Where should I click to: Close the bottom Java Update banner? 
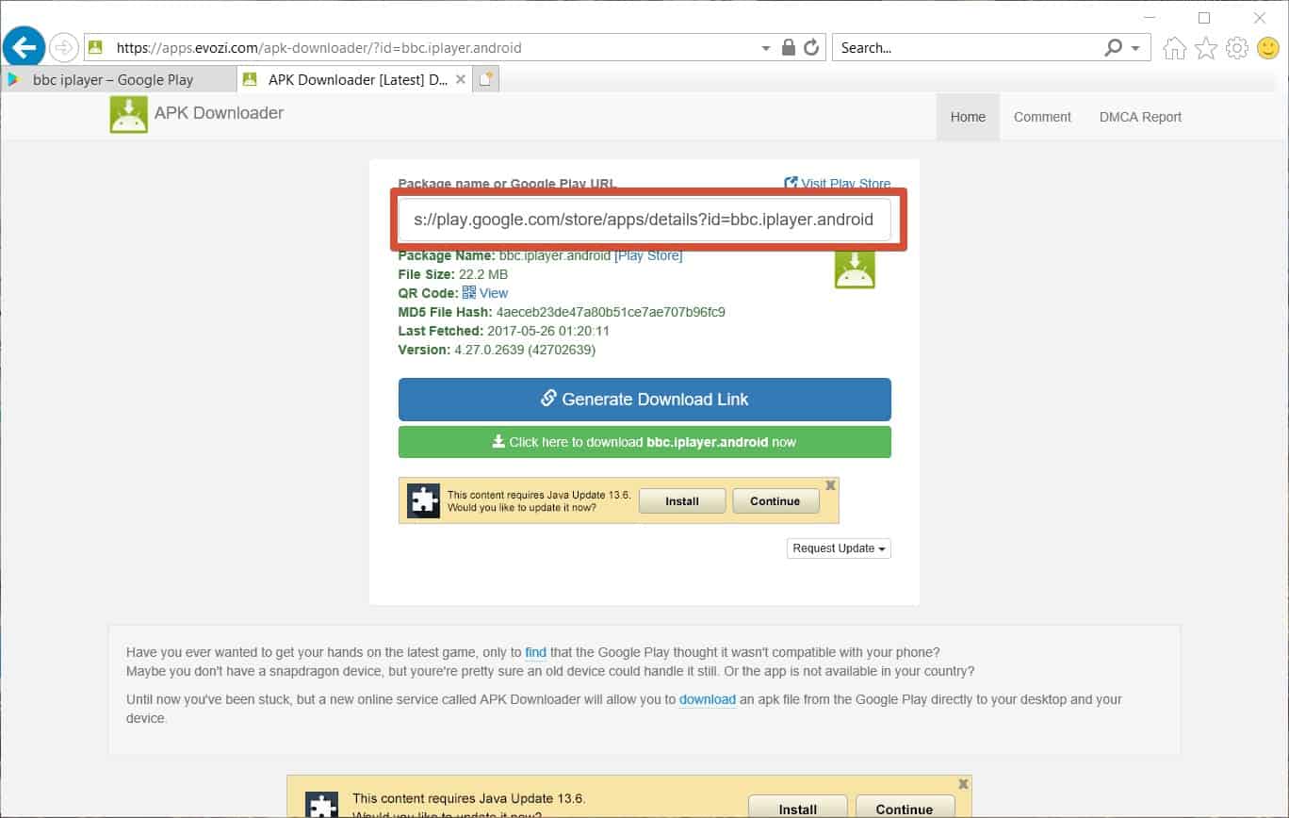[963, 784]
